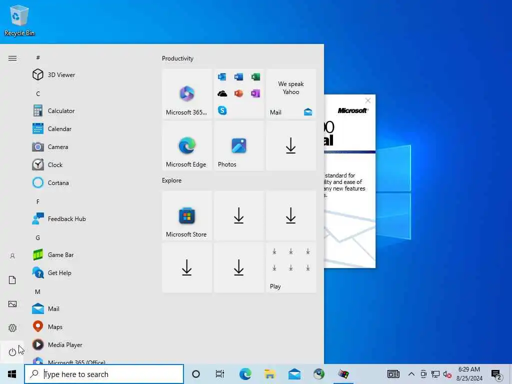Open the Play folder tile
512x384 pixels.
[x=291, y=268]
